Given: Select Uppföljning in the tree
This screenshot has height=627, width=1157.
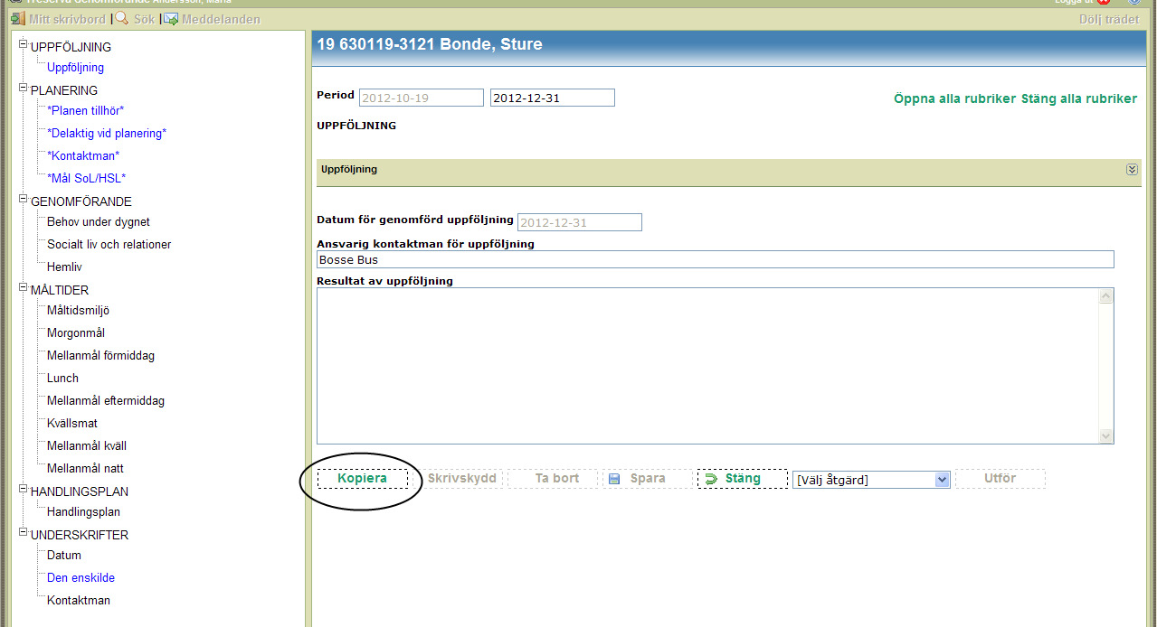Looking at the screenshot, I should (75, 68).
